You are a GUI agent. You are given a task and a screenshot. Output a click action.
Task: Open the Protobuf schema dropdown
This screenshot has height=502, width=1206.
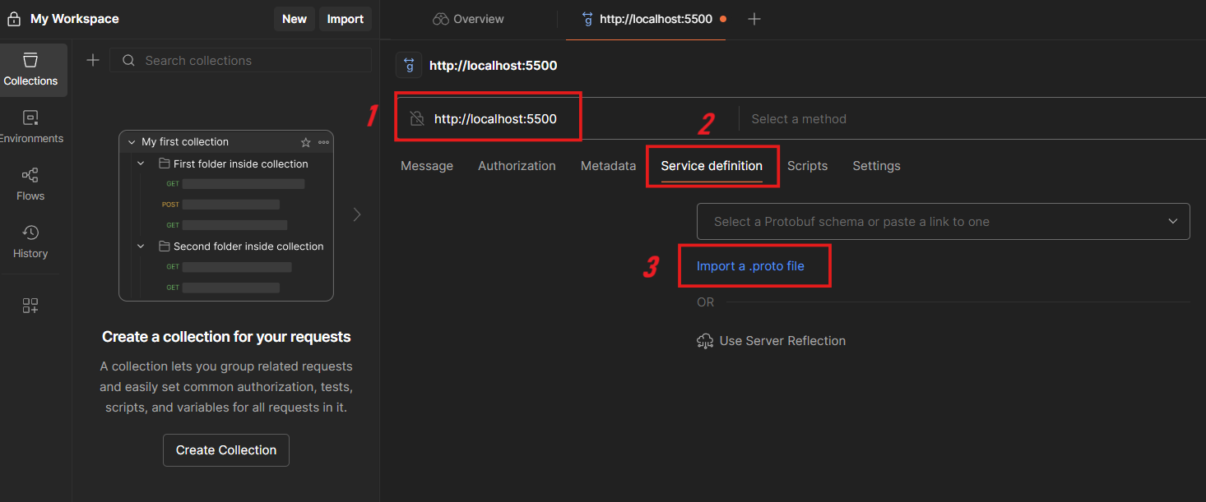944,222
